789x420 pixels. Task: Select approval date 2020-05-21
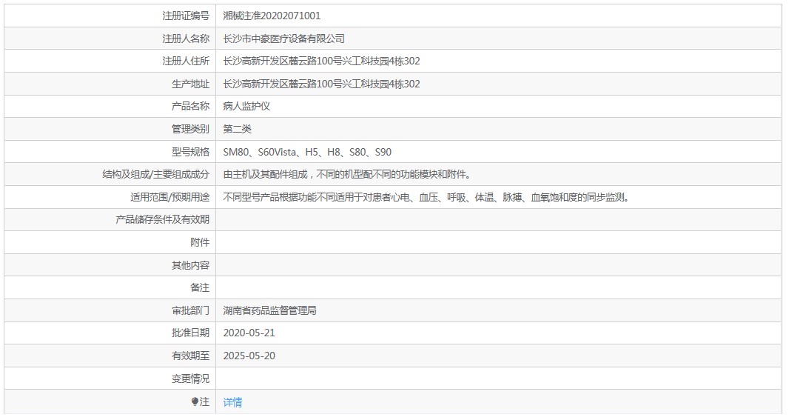[x=249, y=333]
